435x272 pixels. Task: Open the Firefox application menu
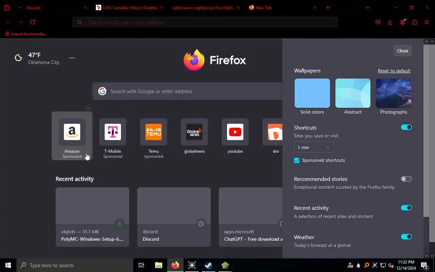point(427,22)
